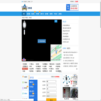Click the orange search button under the form
The image size is (101, 101).
click(51, 100)
